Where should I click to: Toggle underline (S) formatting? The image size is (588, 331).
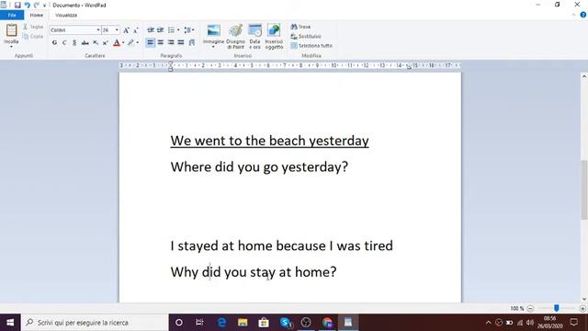(74, 43)
